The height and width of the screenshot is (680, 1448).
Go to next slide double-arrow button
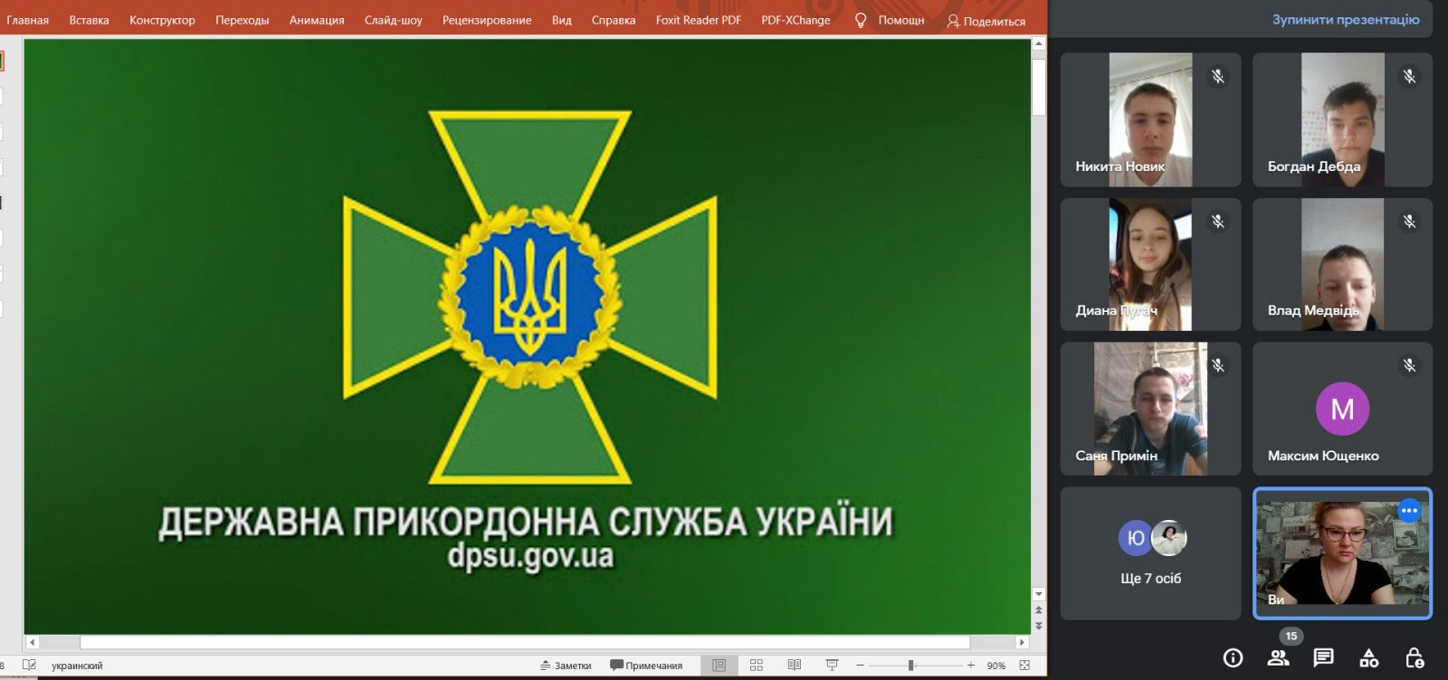pos(1039,625)
